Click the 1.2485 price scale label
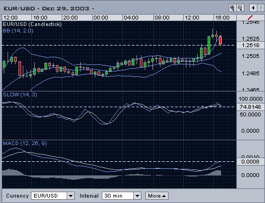Viewport: 265px width, 203px height. [250, 74]
